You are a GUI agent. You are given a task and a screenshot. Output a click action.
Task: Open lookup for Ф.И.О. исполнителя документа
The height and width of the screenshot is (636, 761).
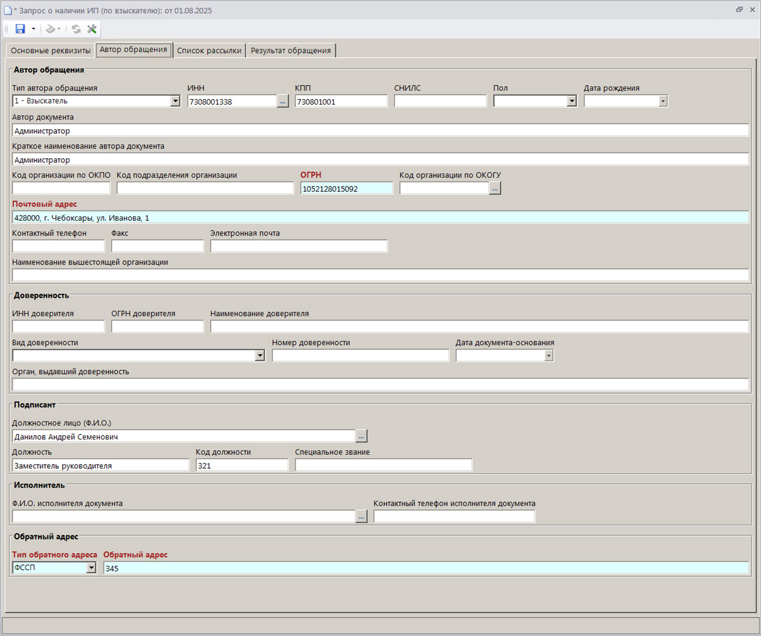point(361,516)
